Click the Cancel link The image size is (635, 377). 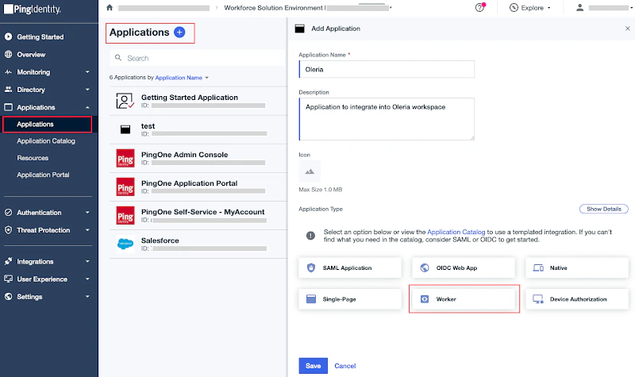(345, 366)
